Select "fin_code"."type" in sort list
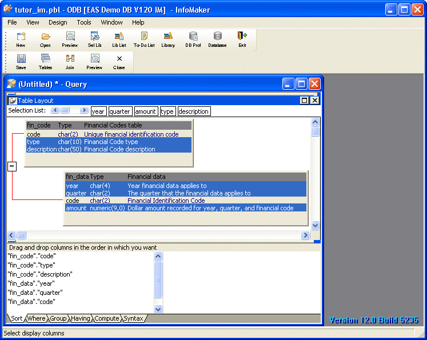This screenshot has height=340, width=427. pyautogui.click(x=31, y=265)
